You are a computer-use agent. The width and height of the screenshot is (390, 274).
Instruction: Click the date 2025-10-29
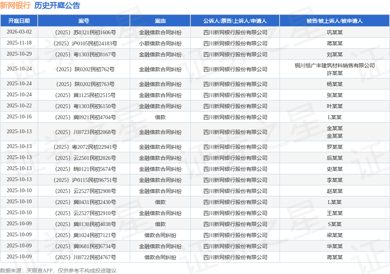[19, 54]
